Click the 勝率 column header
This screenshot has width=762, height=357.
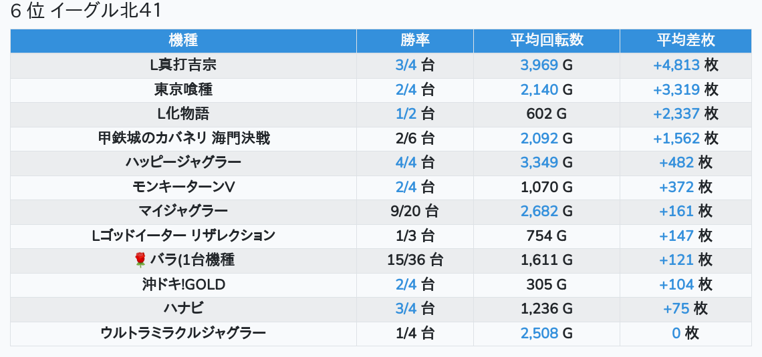pos(414,40)
